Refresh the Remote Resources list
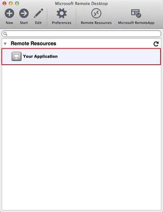Image resolution: width=163 pixels, height=212 pixels. click(x=156, y=44)
